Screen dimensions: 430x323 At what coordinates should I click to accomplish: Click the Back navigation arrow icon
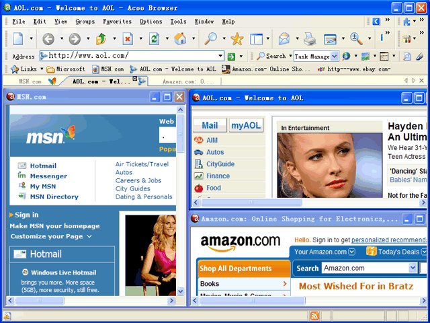coord(48,39)
